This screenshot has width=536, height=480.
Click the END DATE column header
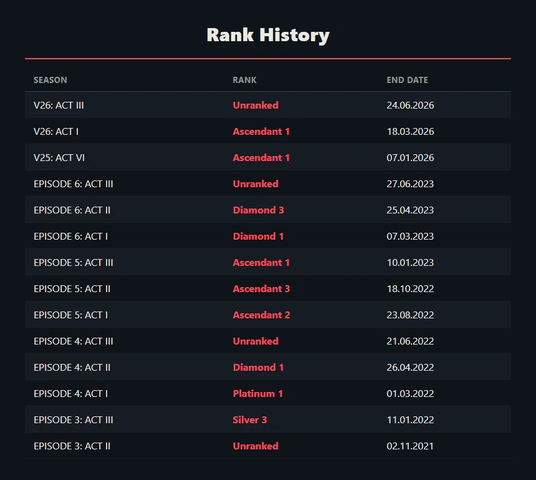[x=407, y=80]
